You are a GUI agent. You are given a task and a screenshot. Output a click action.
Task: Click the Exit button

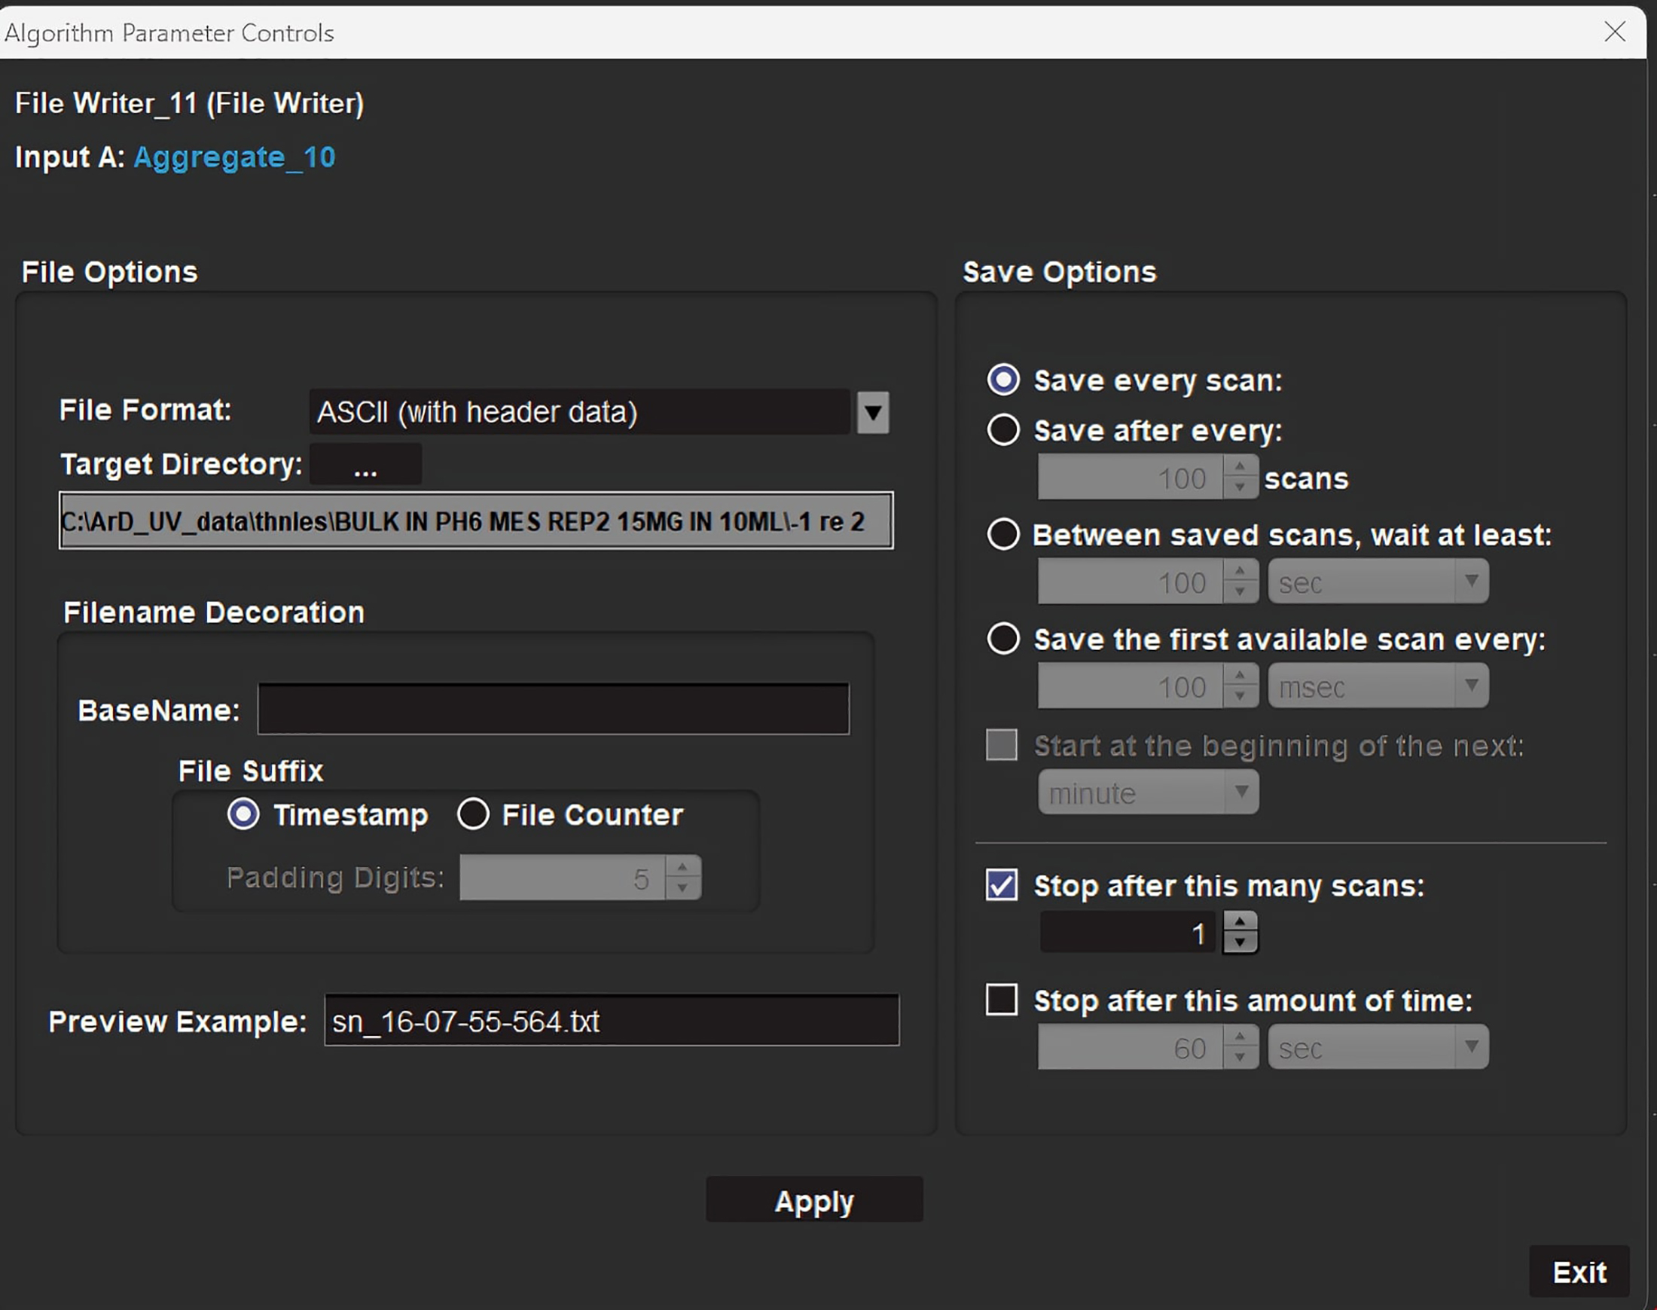pyautogui.click(x=1579, y=1272)
